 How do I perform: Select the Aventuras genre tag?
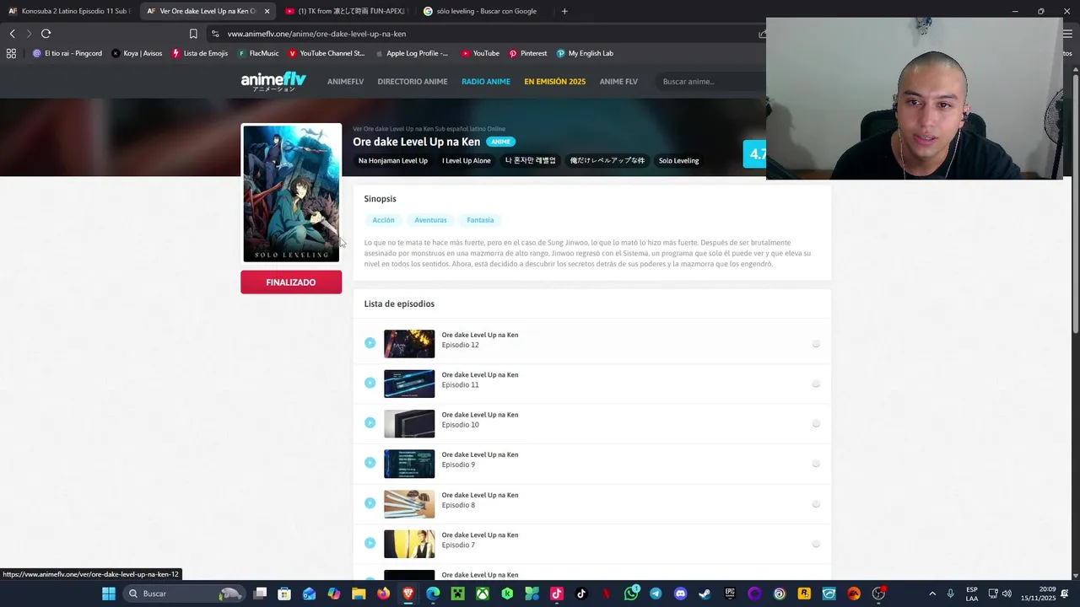430,220
